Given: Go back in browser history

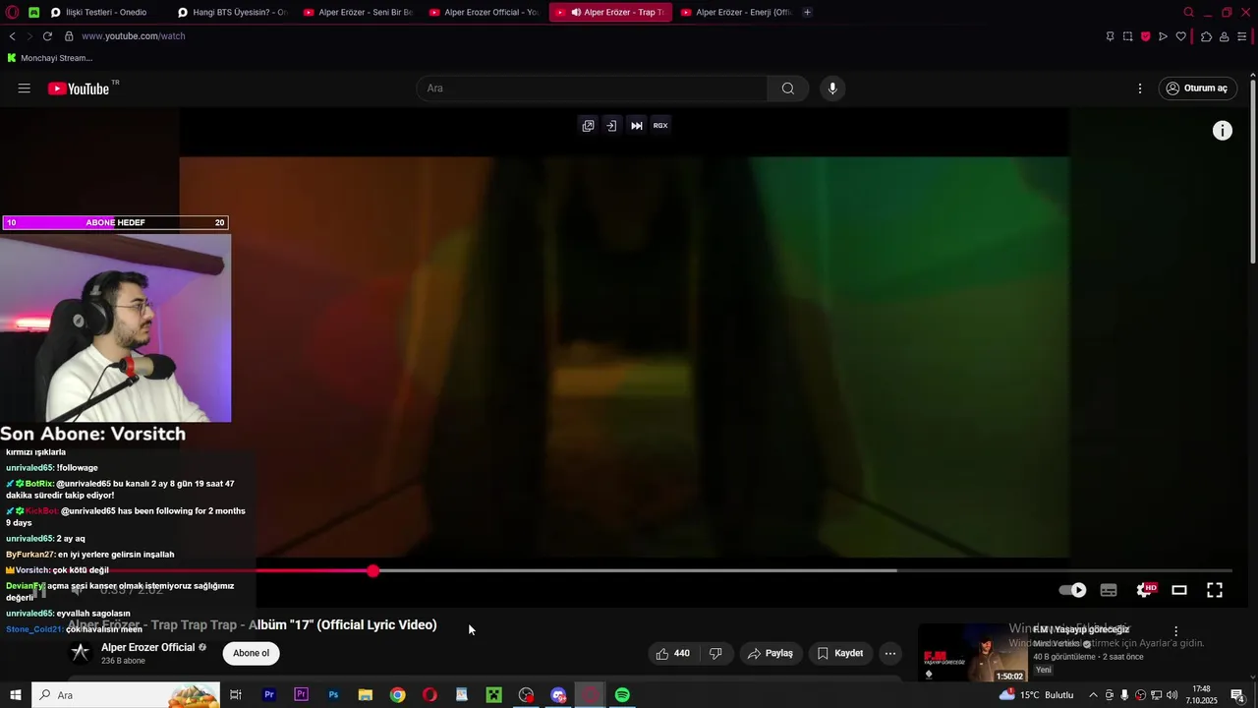Looking at the screenshot, I should click(x=12, y=36).
